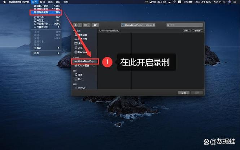This screenshot has width=240, height=150.
Task: Click the 升级 button in iCloud banner
Action: tap(187, 31)
